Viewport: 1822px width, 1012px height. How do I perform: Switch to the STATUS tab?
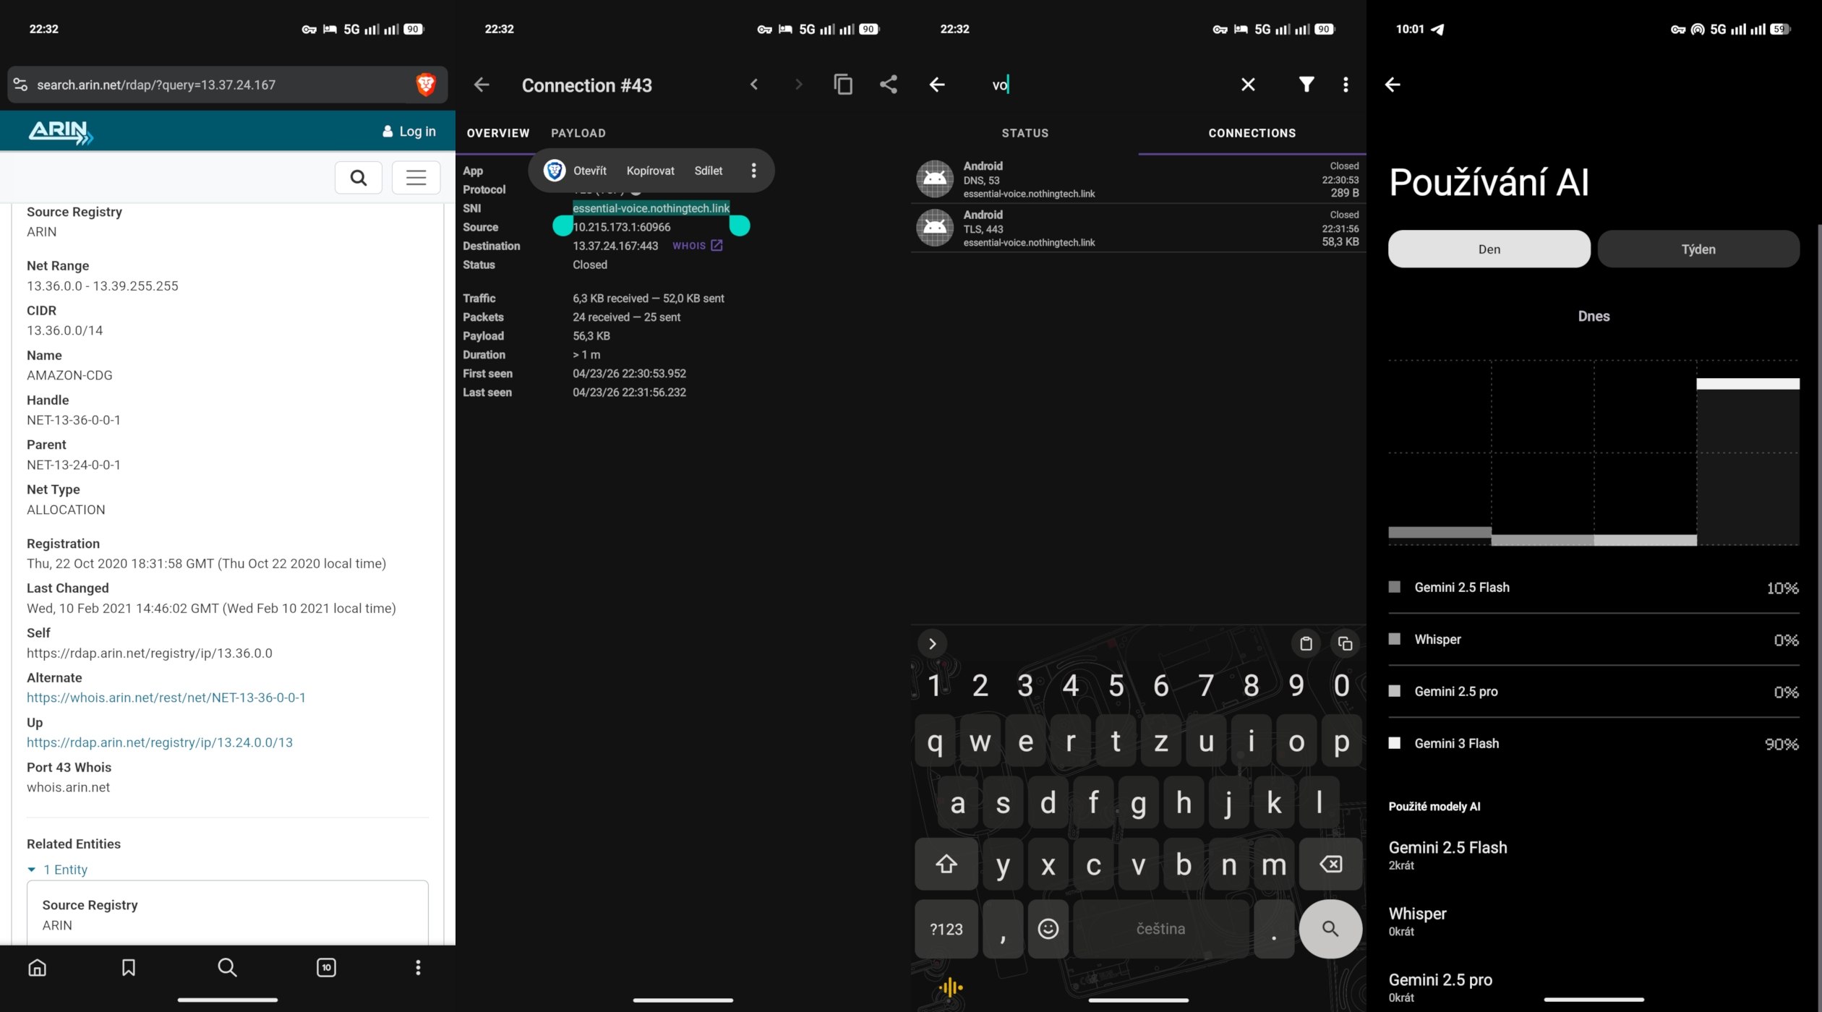(x=1025, y=133)
